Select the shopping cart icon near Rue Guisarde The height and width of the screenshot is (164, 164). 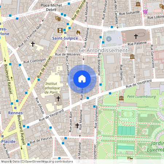[x=145, y=12]
